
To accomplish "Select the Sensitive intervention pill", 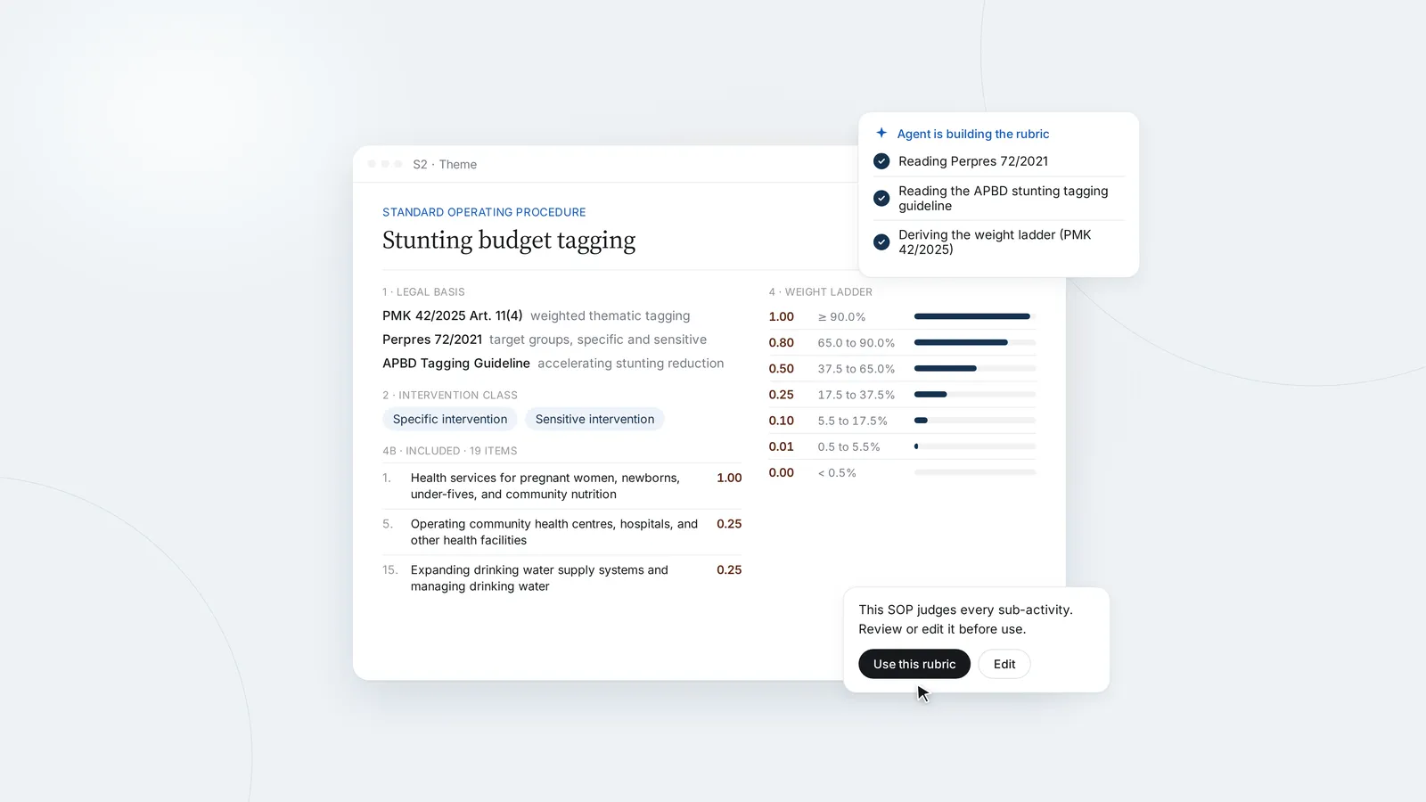I will tap(594, 419).
